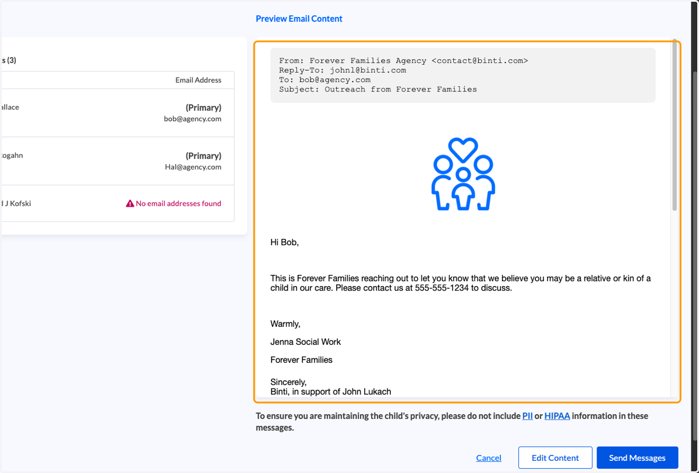Click the Hal@agency.com email address cell
Screen dimensions: 699x473
(x=193, y=167)
